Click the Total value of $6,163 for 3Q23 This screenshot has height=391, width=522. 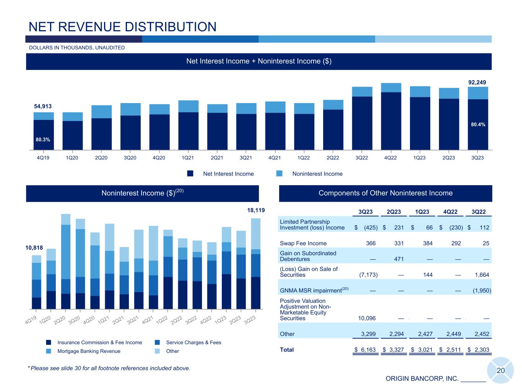click(366, 350)
